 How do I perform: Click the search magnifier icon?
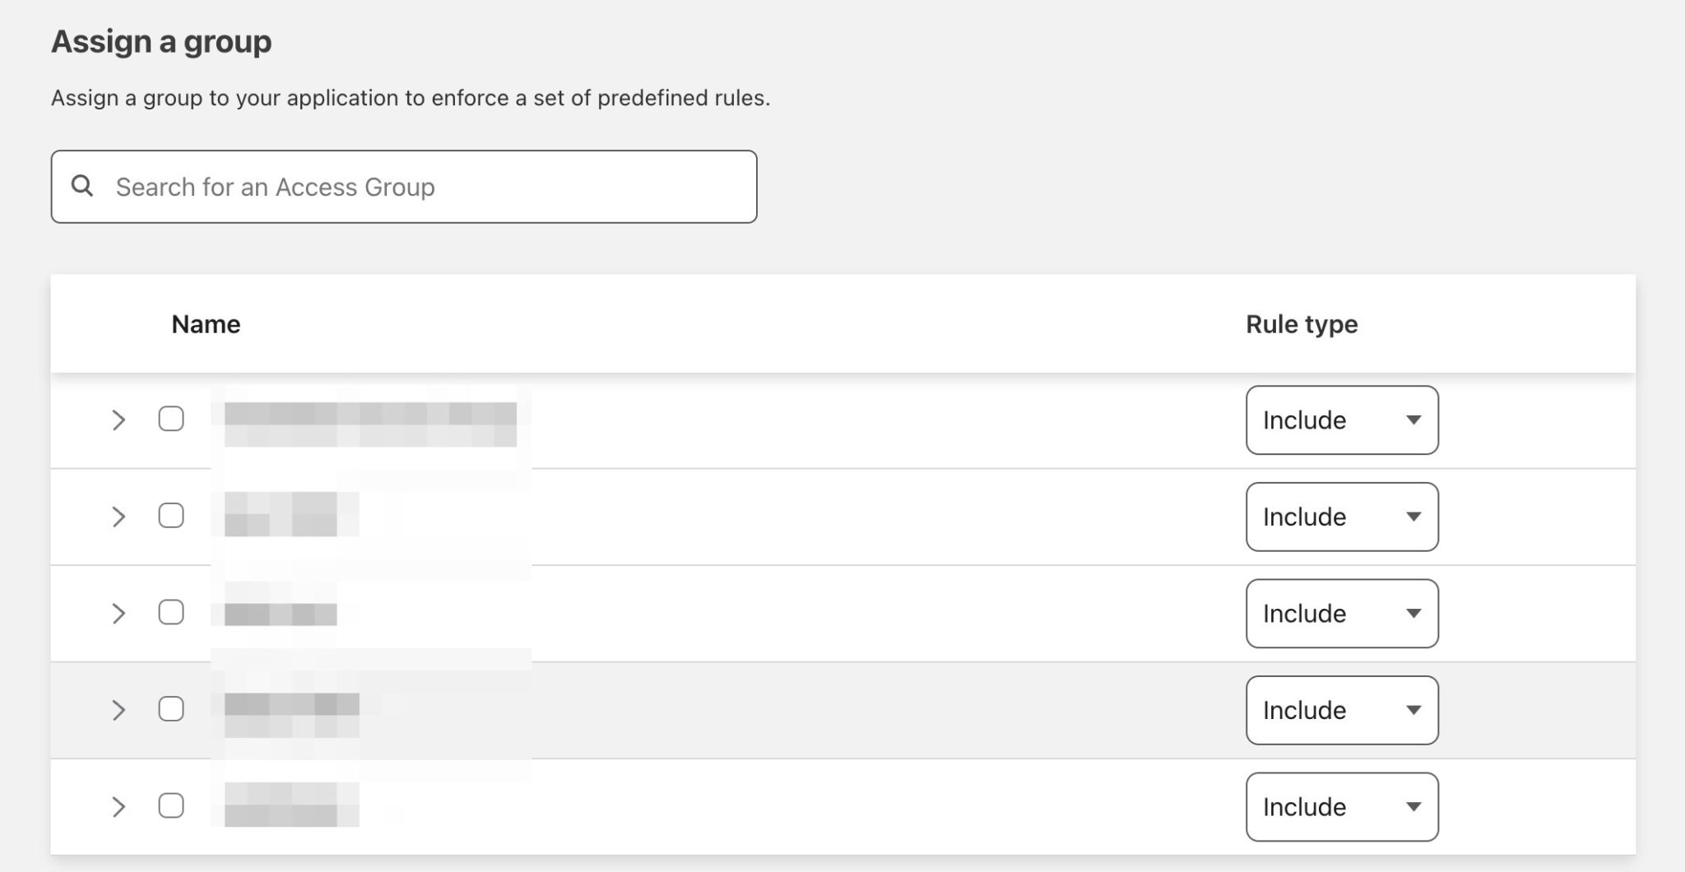click(x=84, y=186)
